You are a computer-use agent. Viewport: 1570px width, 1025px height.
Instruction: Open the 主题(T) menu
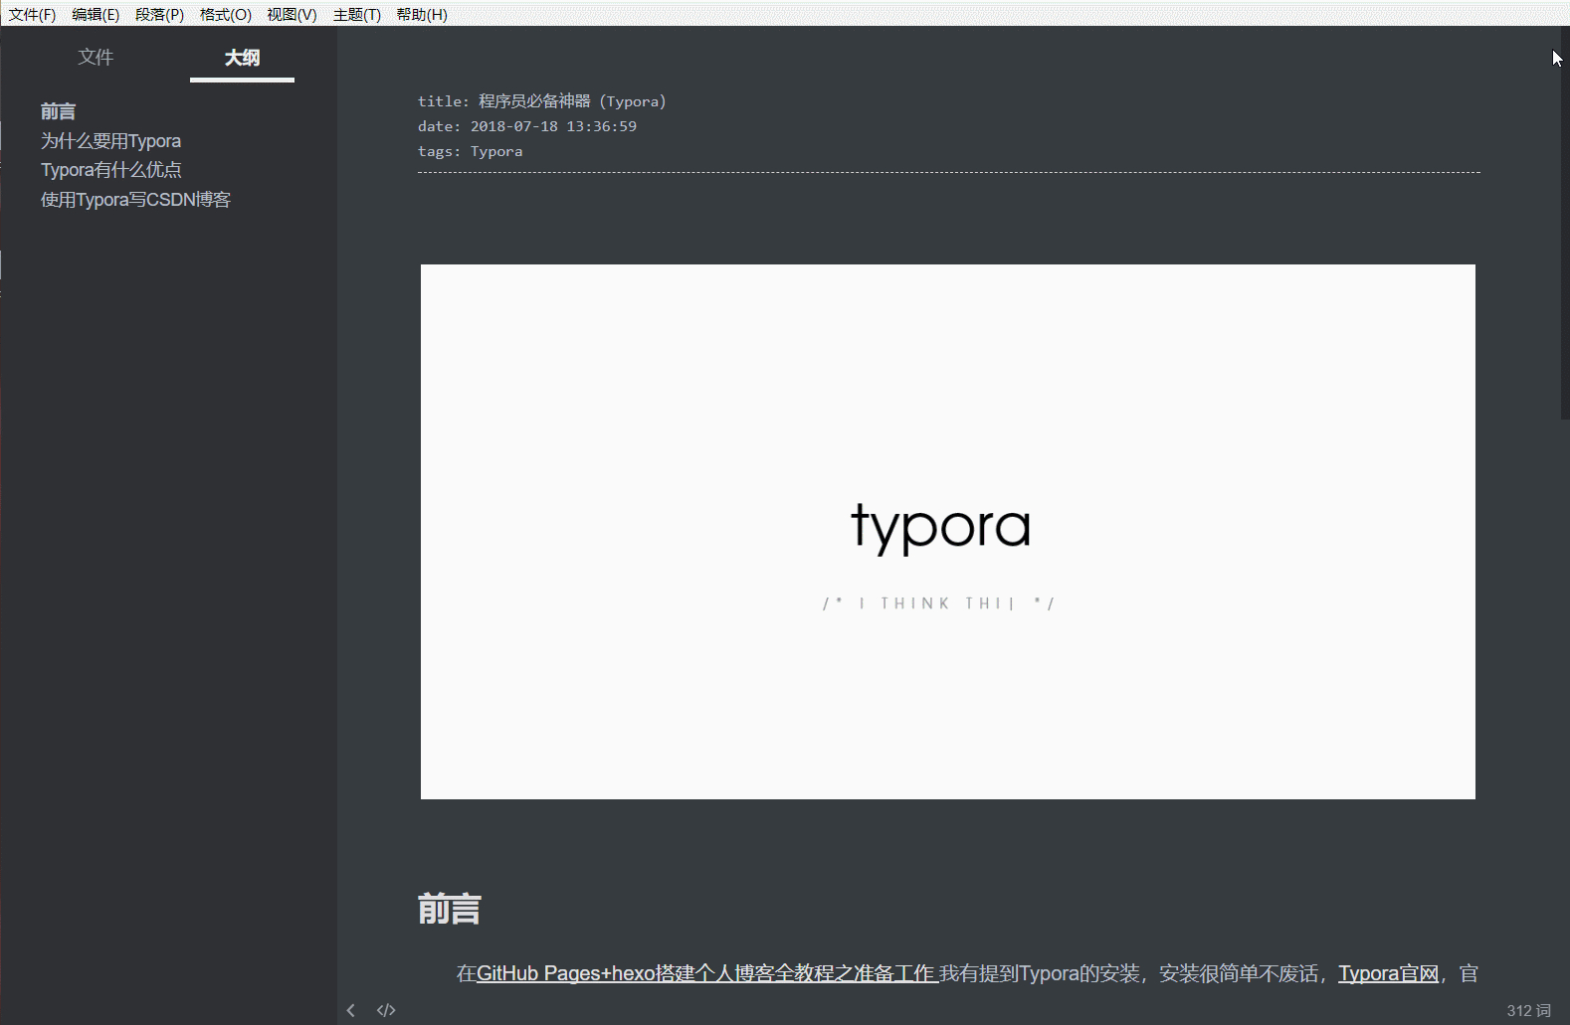point(356,14)
